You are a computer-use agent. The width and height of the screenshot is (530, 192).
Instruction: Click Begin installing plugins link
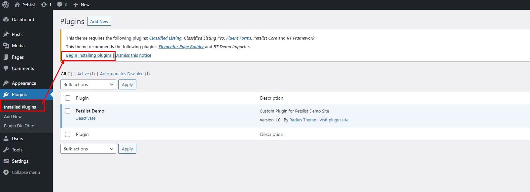(89, 55)
